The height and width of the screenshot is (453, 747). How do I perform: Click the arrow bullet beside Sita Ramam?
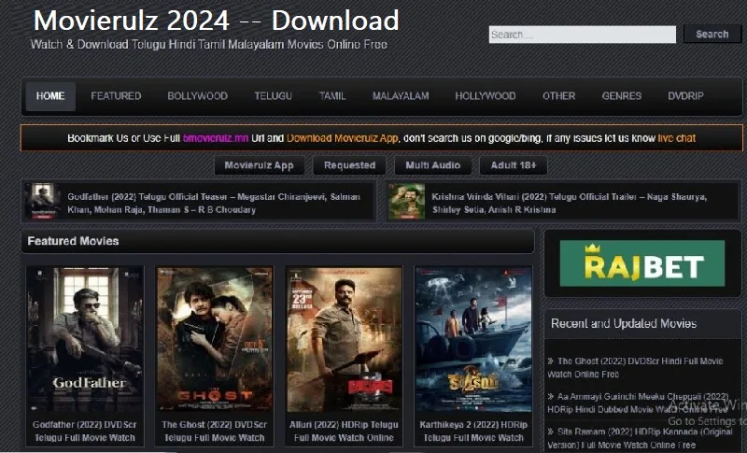tap(551, 432)
